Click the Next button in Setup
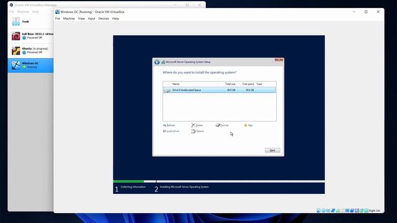 tap(272, 150)
